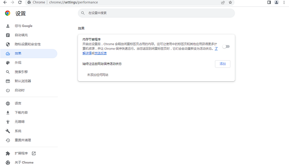Open 您与 Google settings section
This screenshot has width=289, height=165.
click(24, 26)
